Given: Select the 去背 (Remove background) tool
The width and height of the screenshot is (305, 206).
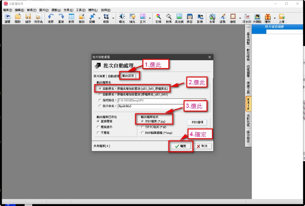Looking at the screenshot, I should point(212,18).
